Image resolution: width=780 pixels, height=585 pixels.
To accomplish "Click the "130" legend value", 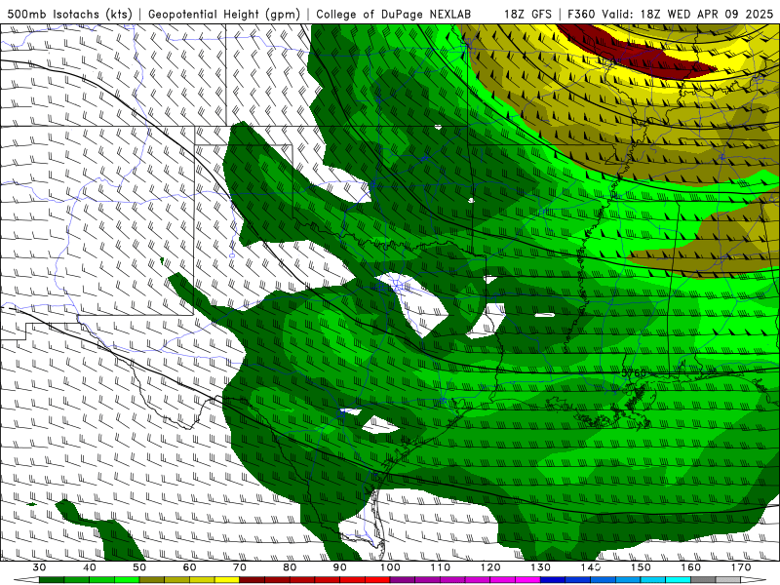I will pos(540,567).
